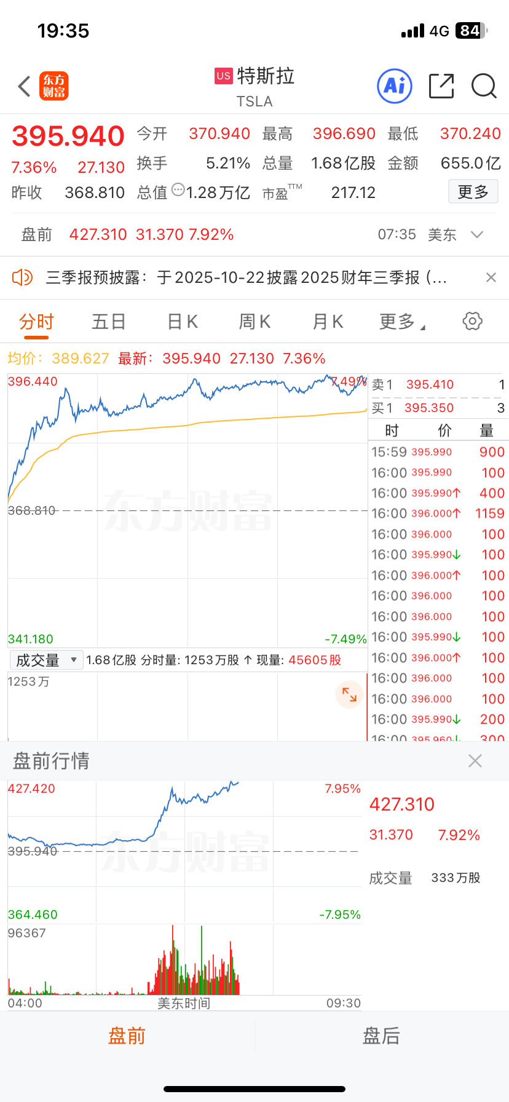The image size is (509, 1102).
Task: Switch to the 五日 tab
Action: tap(109, 321)
